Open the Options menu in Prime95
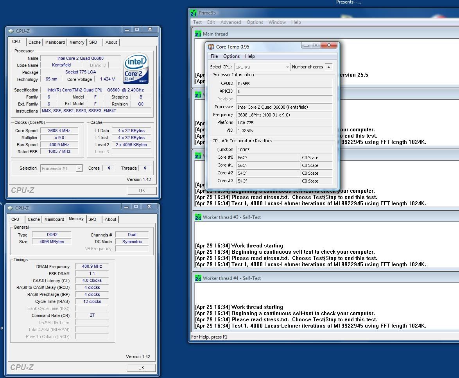Image resolution: width=459 pixels, height=378 pixels. click(x=255, y=22)
